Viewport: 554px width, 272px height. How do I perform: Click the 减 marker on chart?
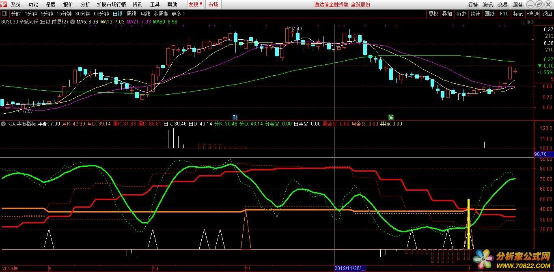click(390, 117)
